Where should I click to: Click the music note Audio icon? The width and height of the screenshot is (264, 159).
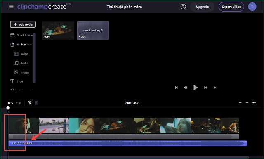16,63
